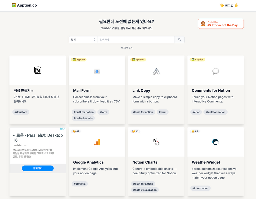Select the #collect emails tag
Viewport: 256px width, 199px height.
[83, 118]
